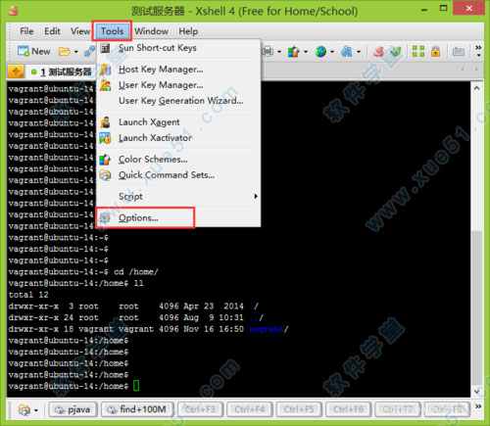Image resolution: width=490 pixels, height=426 pixels.
Task: Click the Launch Xactivator menu icon
Action: 105,138
